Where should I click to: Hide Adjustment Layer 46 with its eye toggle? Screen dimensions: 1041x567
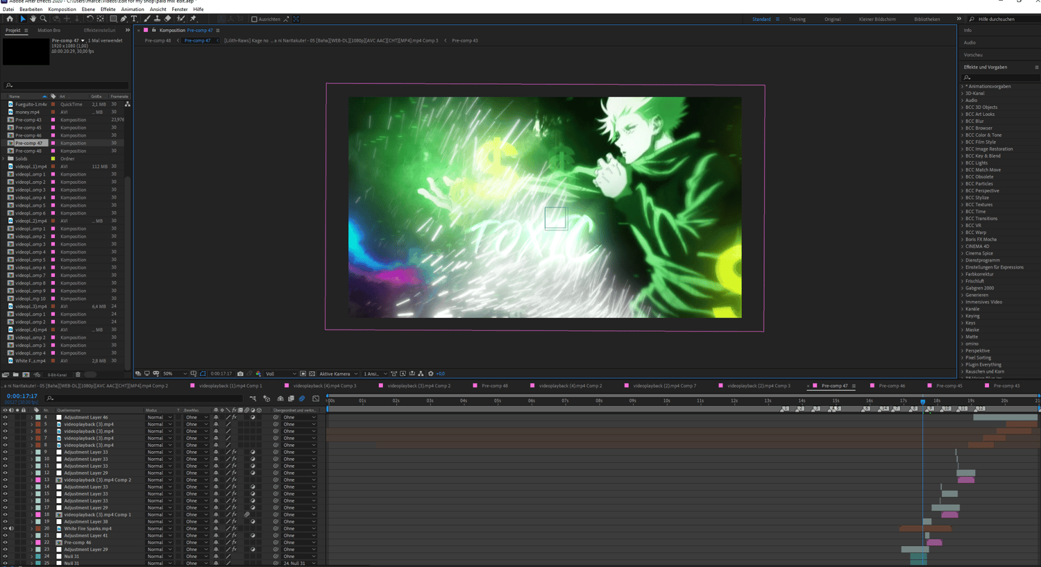5,417
